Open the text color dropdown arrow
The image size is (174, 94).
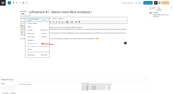coord(65,22)
